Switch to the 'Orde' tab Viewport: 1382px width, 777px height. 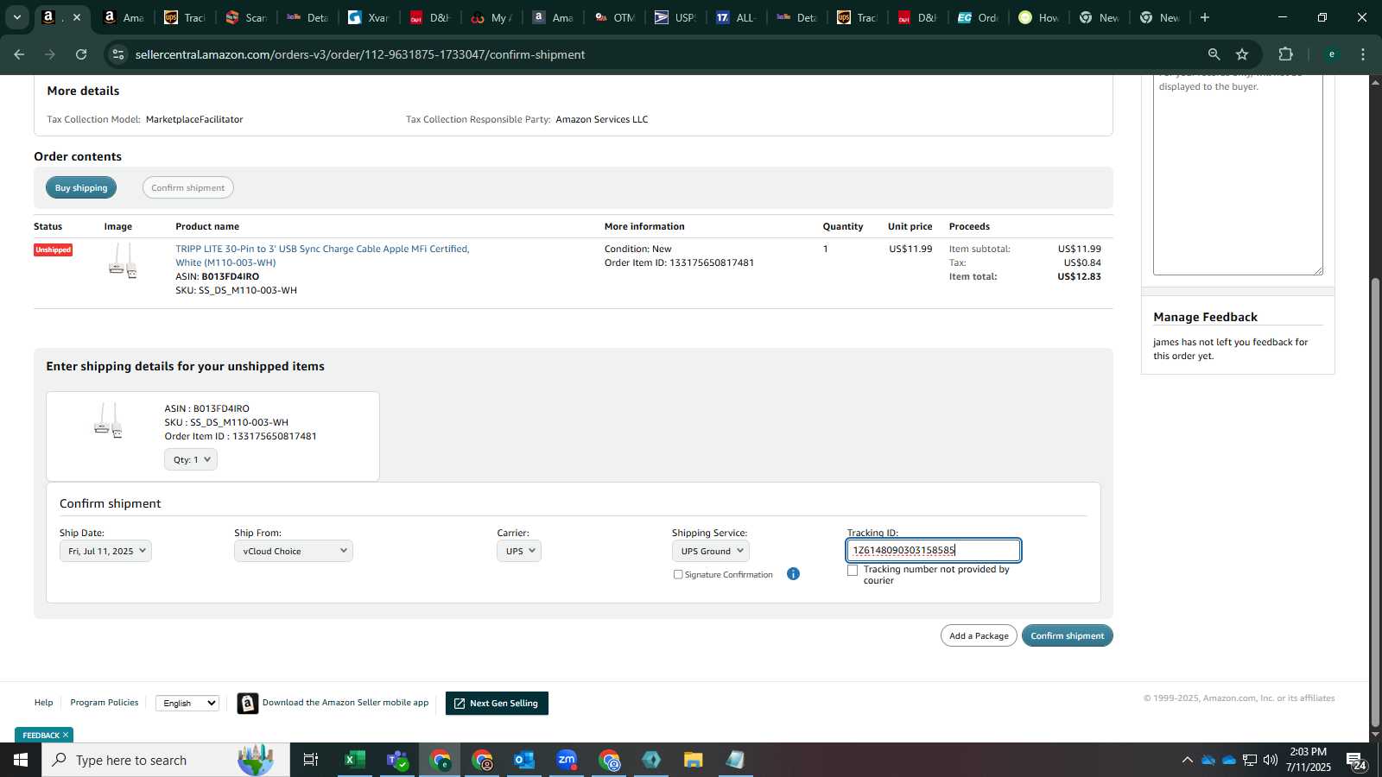coord(978,17)
